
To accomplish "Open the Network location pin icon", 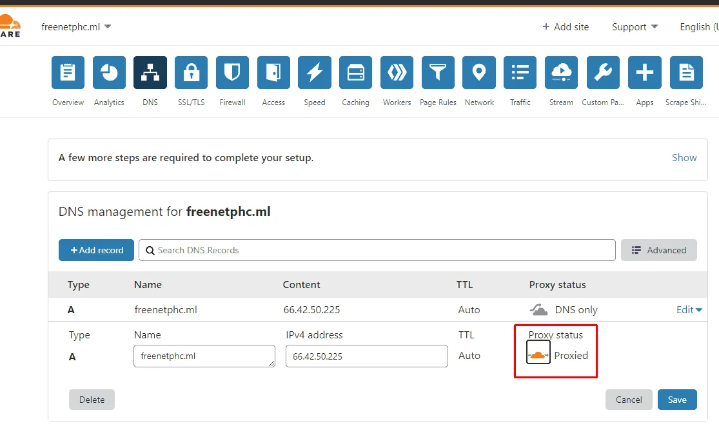I will [x=479, y=72].
